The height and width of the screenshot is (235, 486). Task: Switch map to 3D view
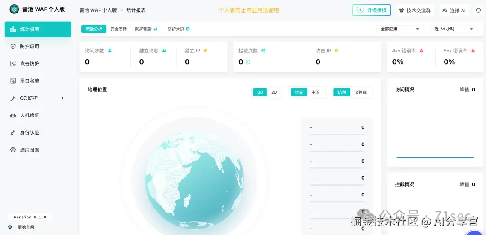[x=260, y=92]
